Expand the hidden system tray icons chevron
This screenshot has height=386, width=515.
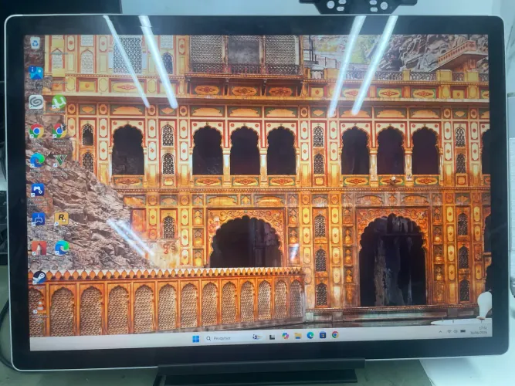440,332
